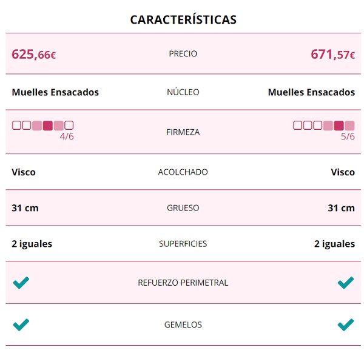364x353 pixels.
Task: Click left Gemelos checkmark icon
Action: 21,324
